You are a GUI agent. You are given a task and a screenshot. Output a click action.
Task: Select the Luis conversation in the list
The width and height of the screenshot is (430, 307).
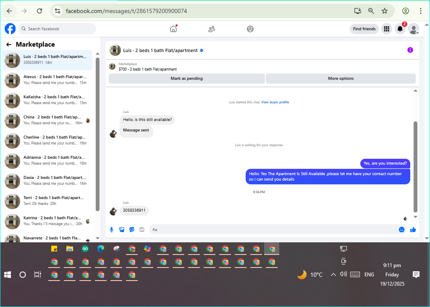click(47, 60)
